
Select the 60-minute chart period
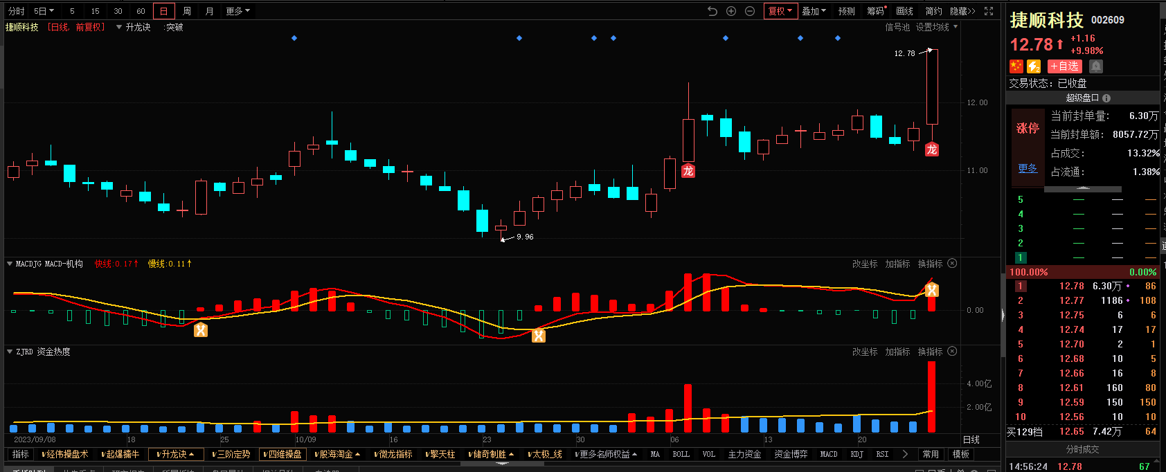point(141,11)
